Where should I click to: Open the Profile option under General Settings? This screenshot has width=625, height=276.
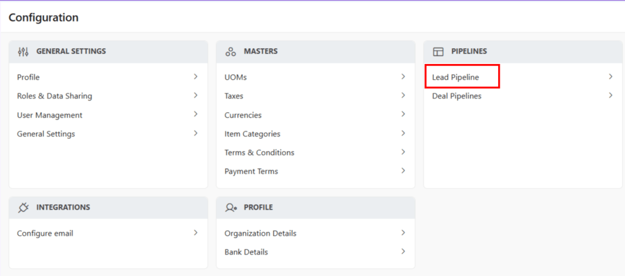(x=28, y=77)
